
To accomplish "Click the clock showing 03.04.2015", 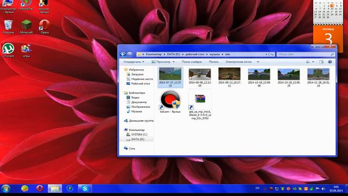I will pos(336,189).
